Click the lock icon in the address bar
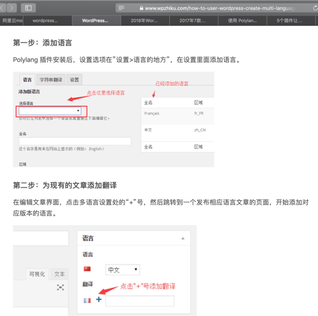 (x=142, y=8)
